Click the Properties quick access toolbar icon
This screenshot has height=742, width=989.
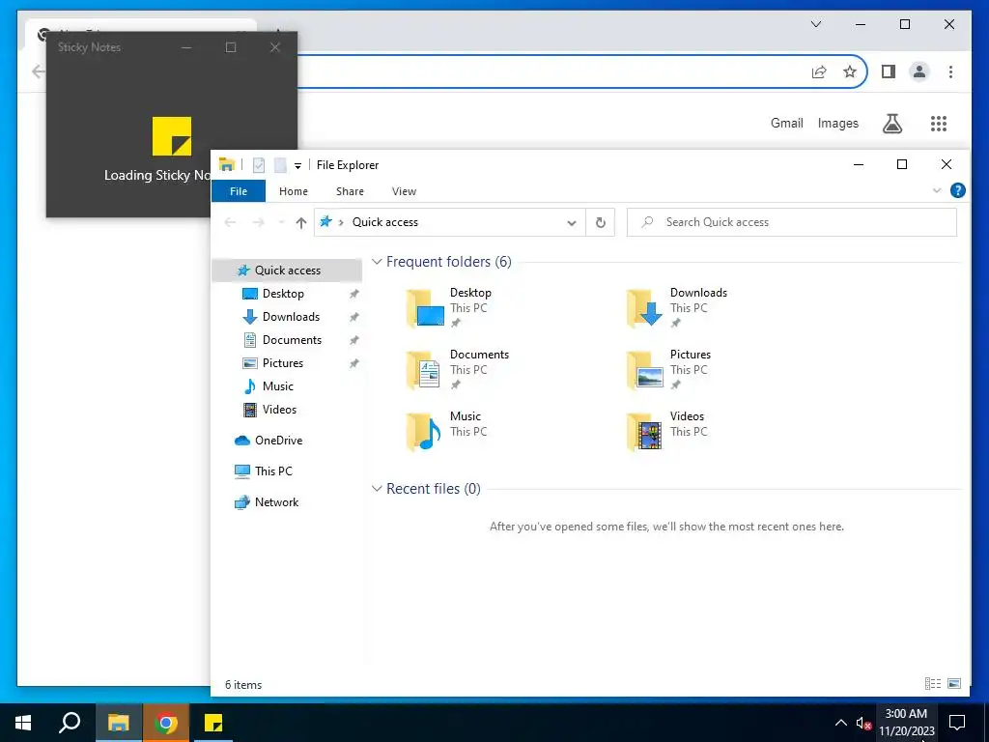(259, 165)
